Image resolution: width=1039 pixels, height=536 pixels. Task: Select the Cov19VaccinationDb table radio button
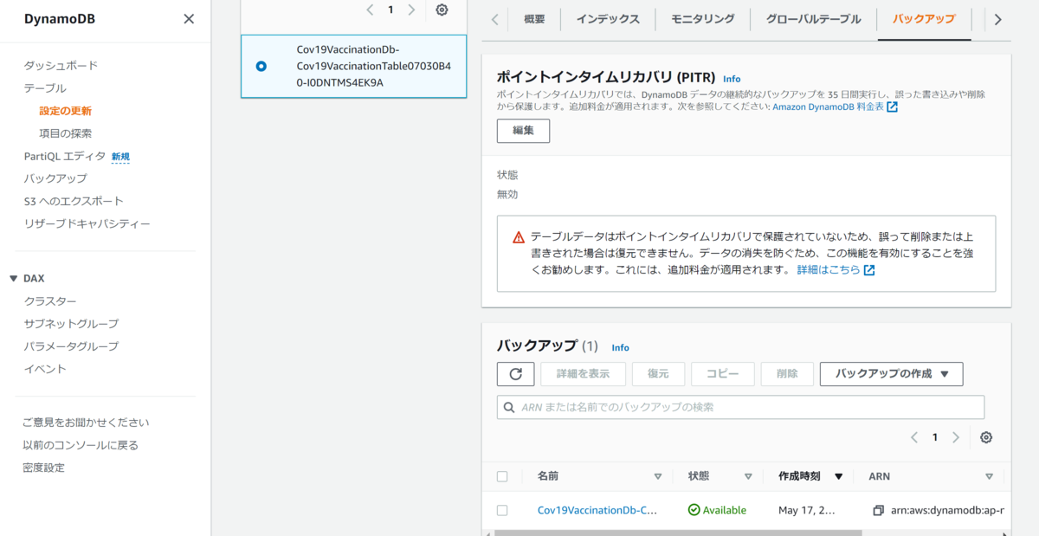261,66
